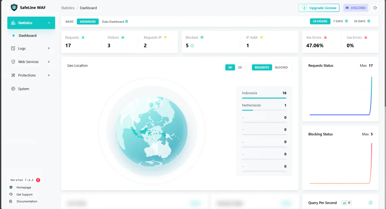Image resolution: width=386 pixels, height=209 pixels.
Task: Click the info icon beside Data Dashboard
Action: (x=127, y=21)
